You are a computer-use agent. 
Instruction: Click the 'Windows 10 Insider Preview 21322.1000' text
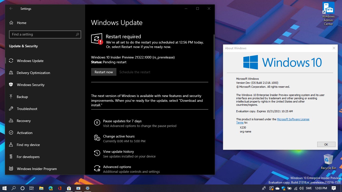121,57
